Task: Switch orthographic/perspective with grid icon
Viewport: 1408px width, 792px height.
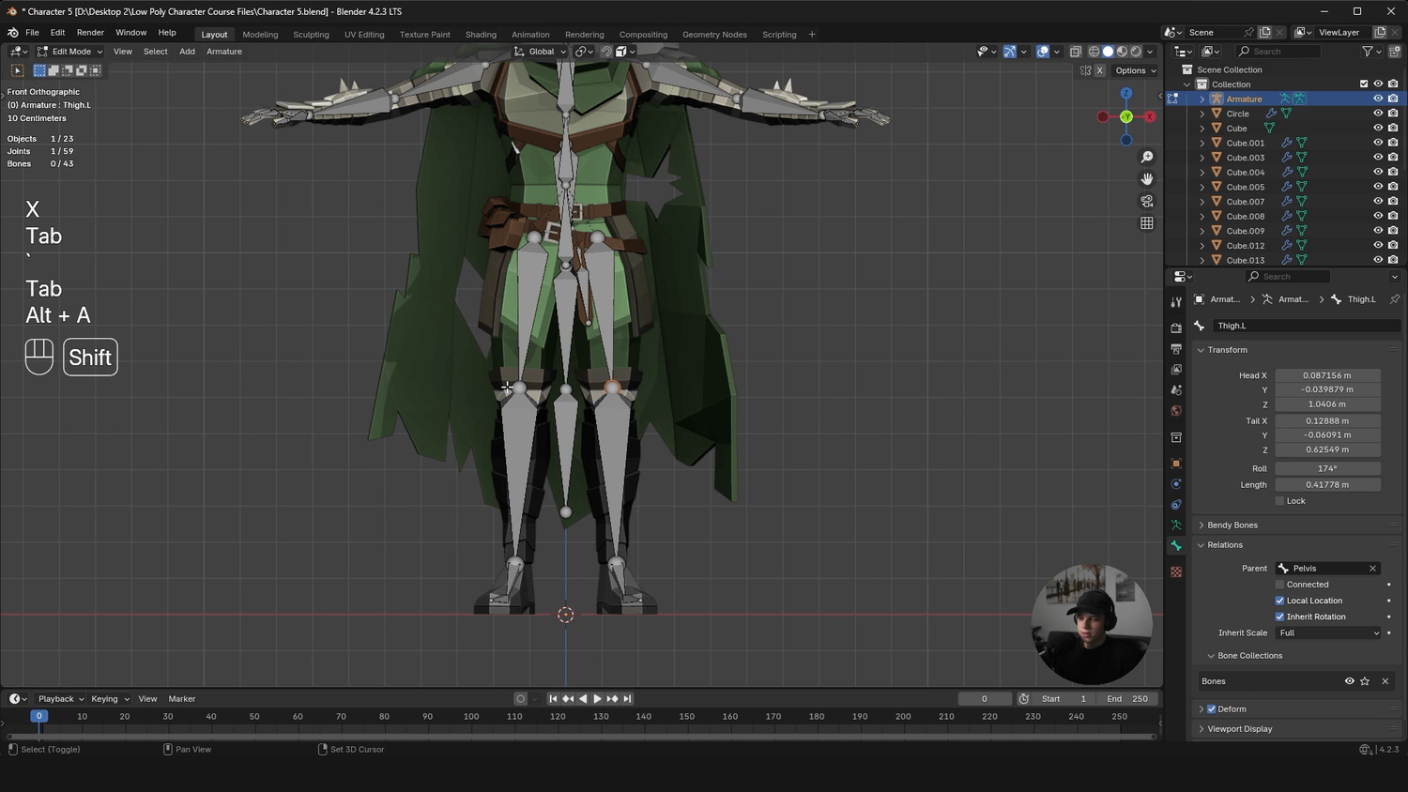Action: tap(1146, 223)
